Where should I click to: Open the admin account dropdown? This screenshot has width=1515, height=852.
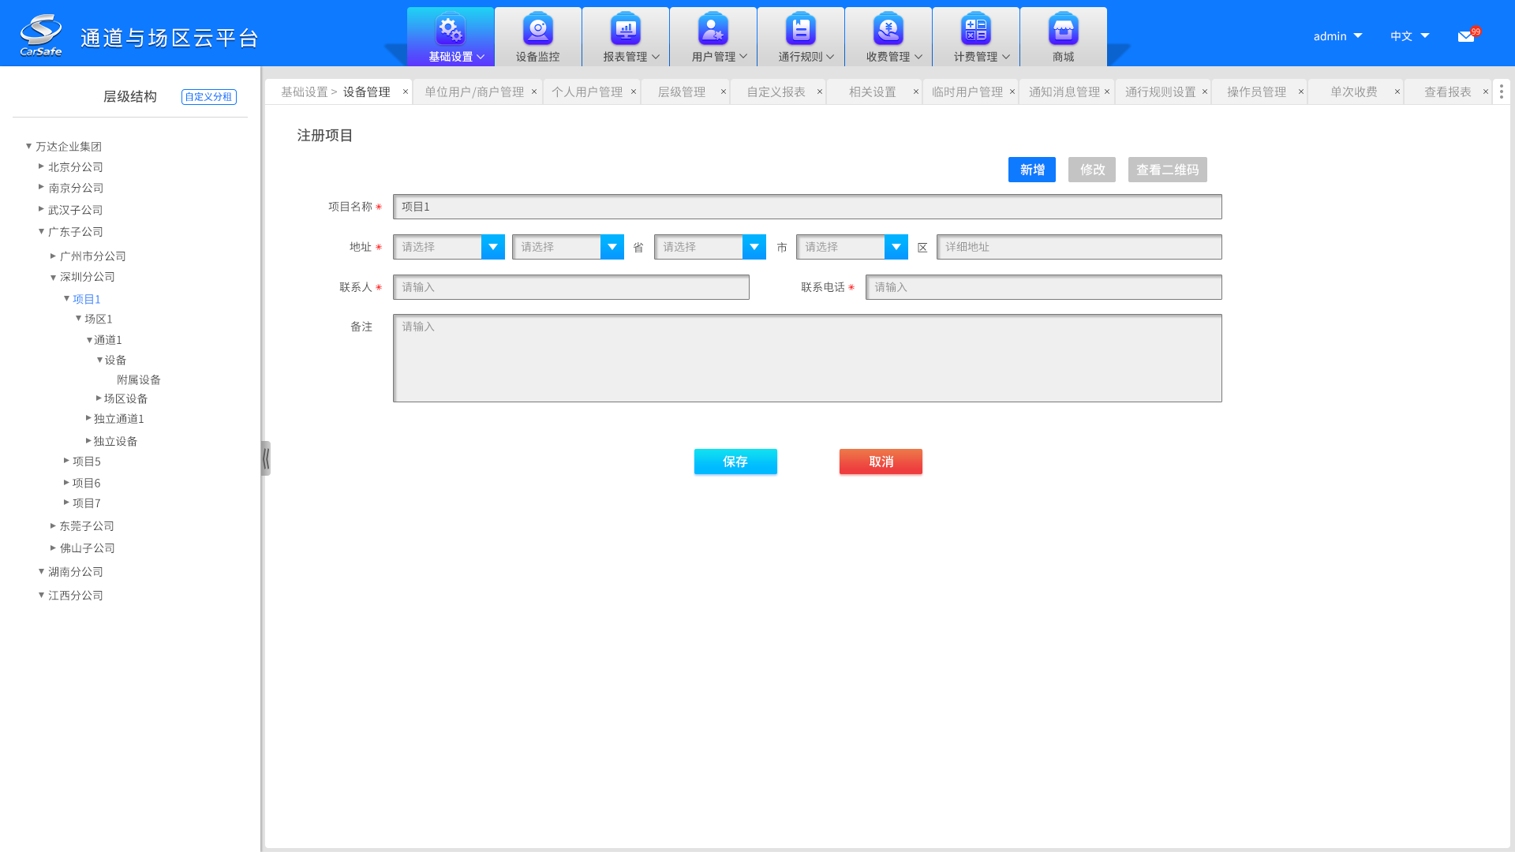point(1337,36)
